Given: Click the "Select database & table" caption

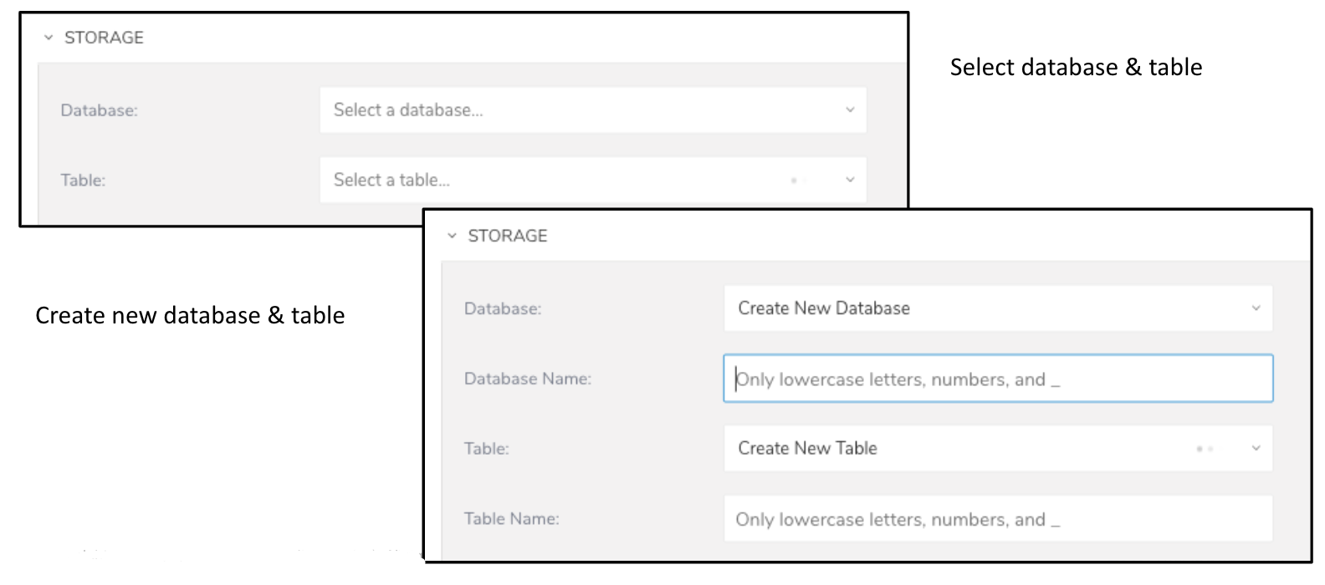Looking at the screenshot, I should (1076, 68).
